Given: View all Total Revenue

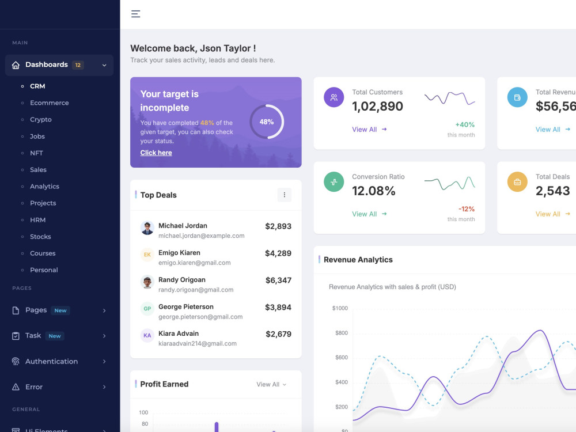Looking at the screenshot, I should [x=552, y=129].
